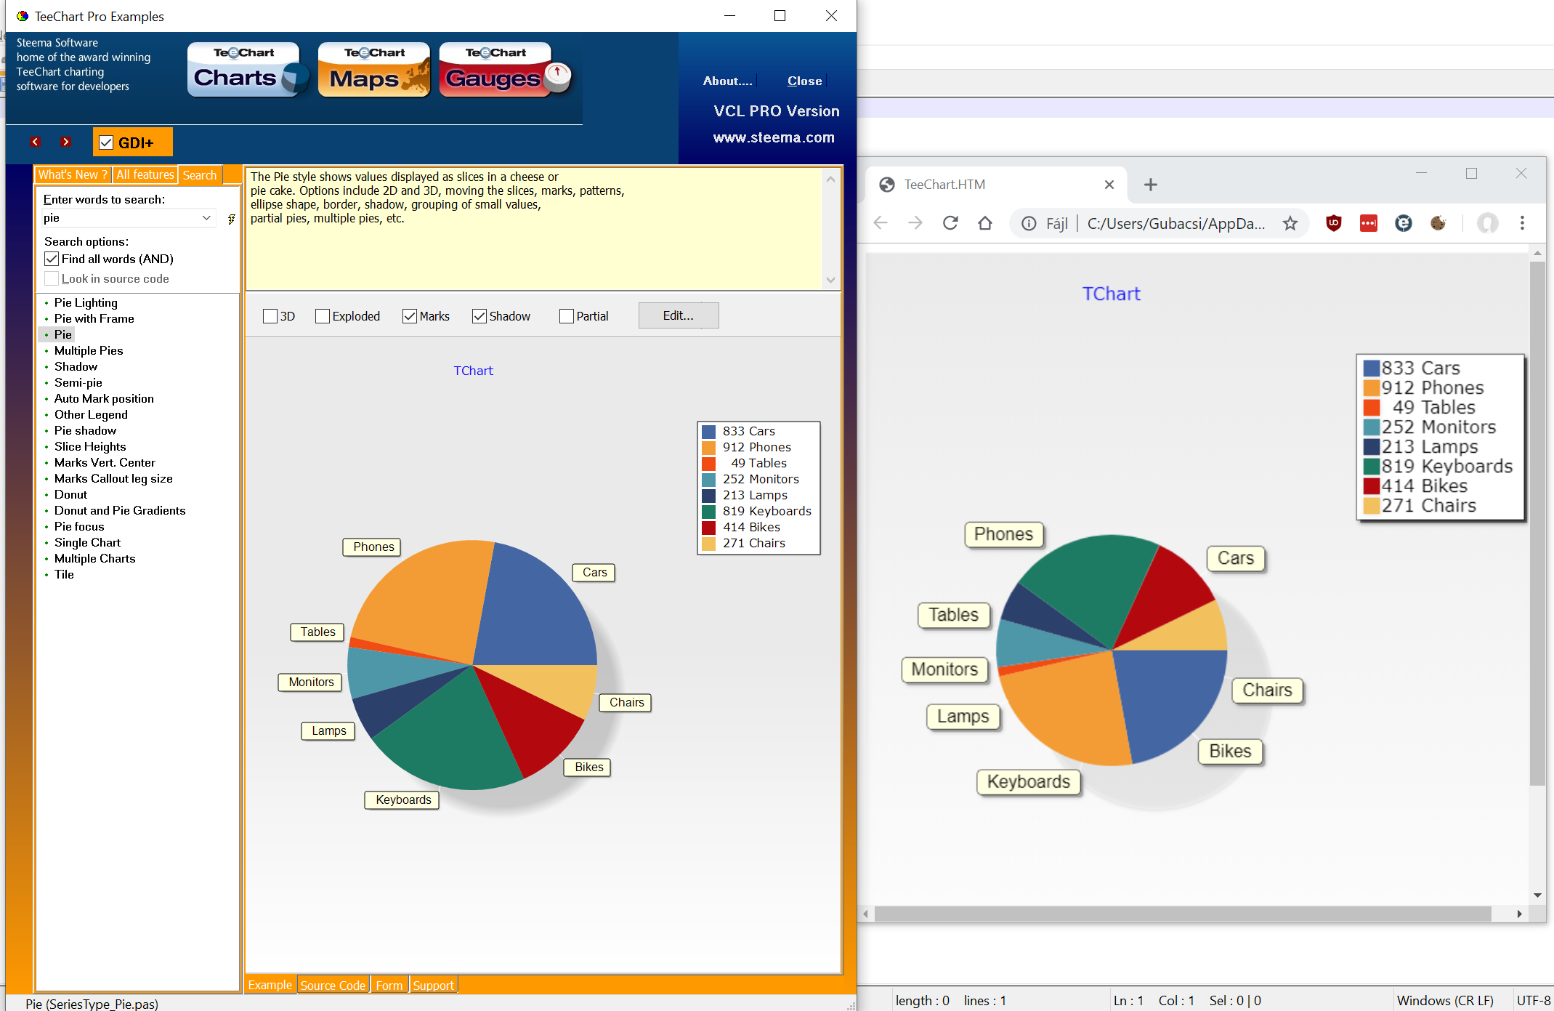Click the About button in header
Screen dimensions: 1554x1011
point(726,81)
